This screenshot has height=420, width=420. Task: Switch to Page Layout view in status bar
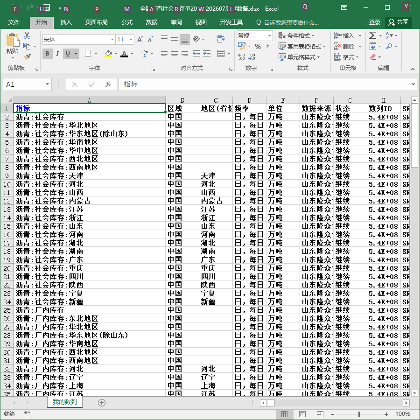pyautogui.click(x=302, y=414)
